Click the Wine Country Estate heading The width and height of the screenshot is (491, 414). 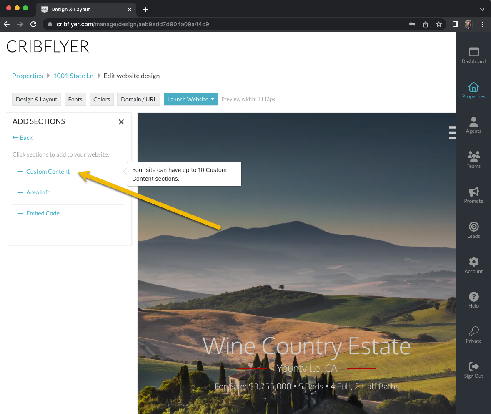coord(306,346)
